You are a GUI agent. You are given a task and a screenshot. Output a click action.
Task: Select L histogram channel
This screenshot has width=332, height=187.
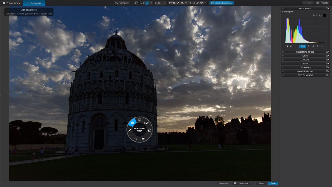[x=322, y=46]
